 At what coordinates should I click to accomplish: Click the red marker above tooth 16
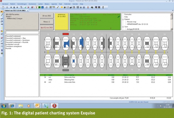66,34
